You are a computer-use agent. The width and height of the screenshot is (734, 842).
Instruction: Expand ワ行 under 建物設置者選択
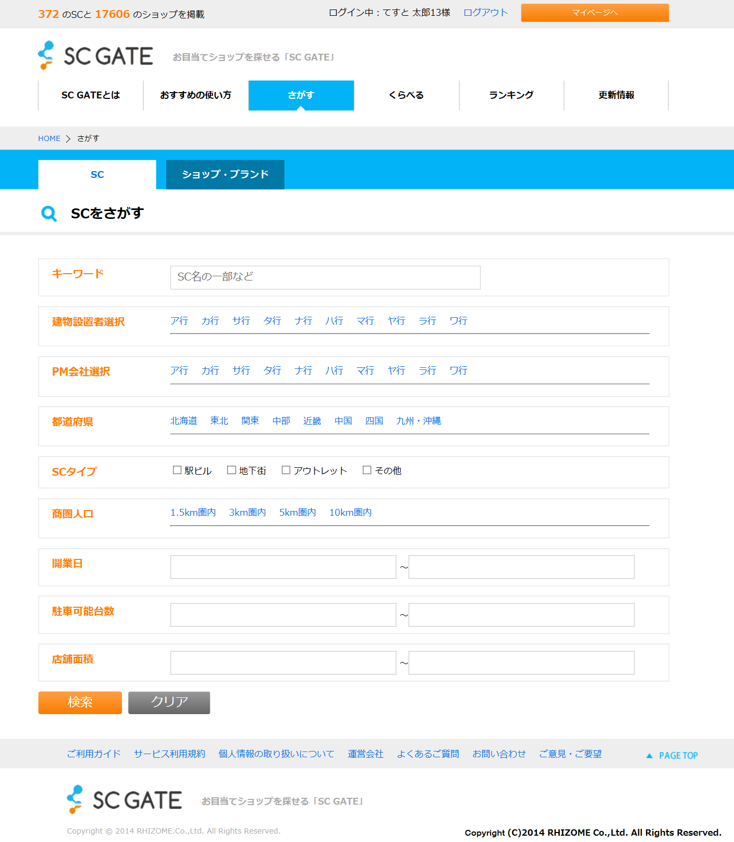coord(458,320)
